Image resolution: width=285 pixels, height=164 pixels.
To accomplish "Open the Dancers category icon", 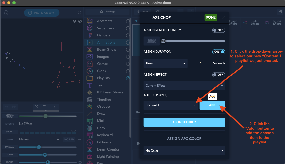I will (90, 35).
